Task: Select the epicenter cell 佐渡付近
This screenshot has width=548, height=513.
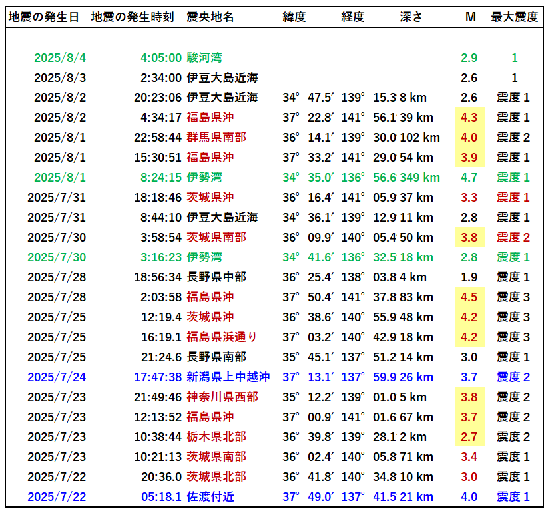Action: pos(210,496)
